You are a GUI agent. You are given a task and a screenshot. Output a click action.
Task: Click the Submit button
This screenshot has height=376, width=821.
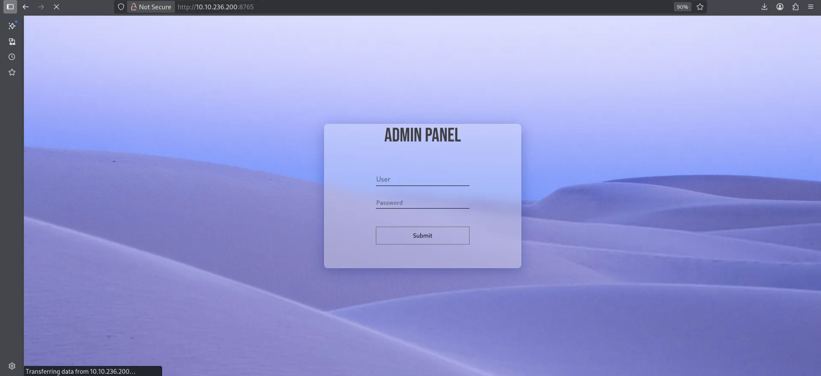pos(422,236)
